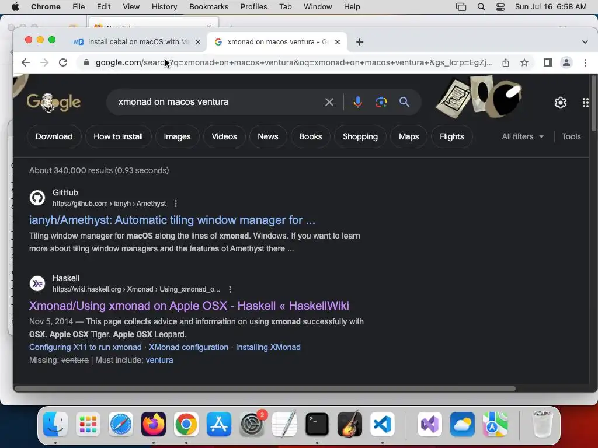Open Installing XMonad sublink

click(x=268, y=348)
